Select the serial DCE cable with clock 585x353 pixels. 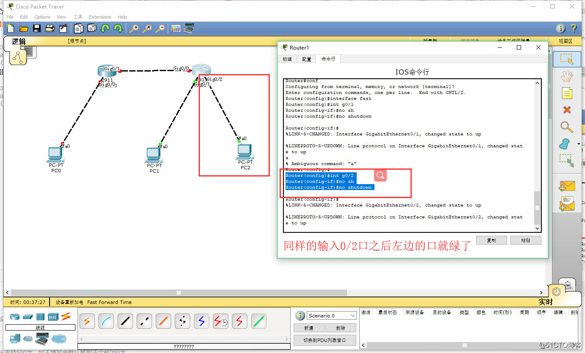(x=221, y=321)
